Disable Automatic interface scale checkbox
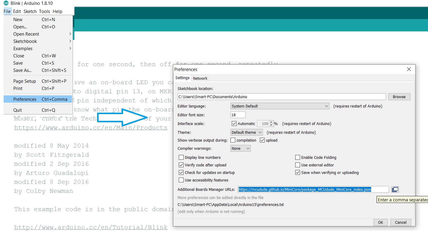Viewport: 428px width, 231px height. tap(234, 124)
